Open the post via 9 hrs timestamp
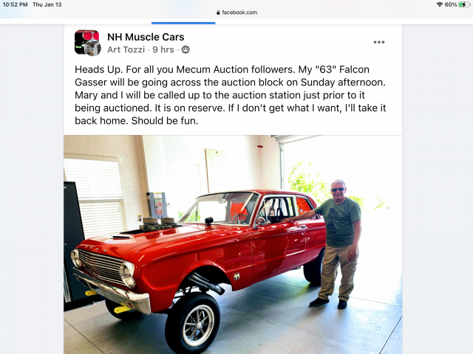Screen dimensions: 473x354 point(163,49)
